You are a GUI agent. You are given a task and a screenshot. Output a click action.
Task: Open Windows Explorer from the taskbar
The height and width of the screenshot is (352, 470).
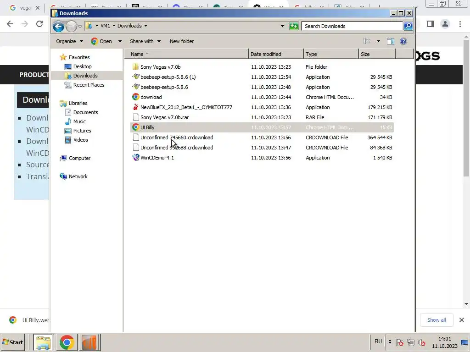click(43, 342)
